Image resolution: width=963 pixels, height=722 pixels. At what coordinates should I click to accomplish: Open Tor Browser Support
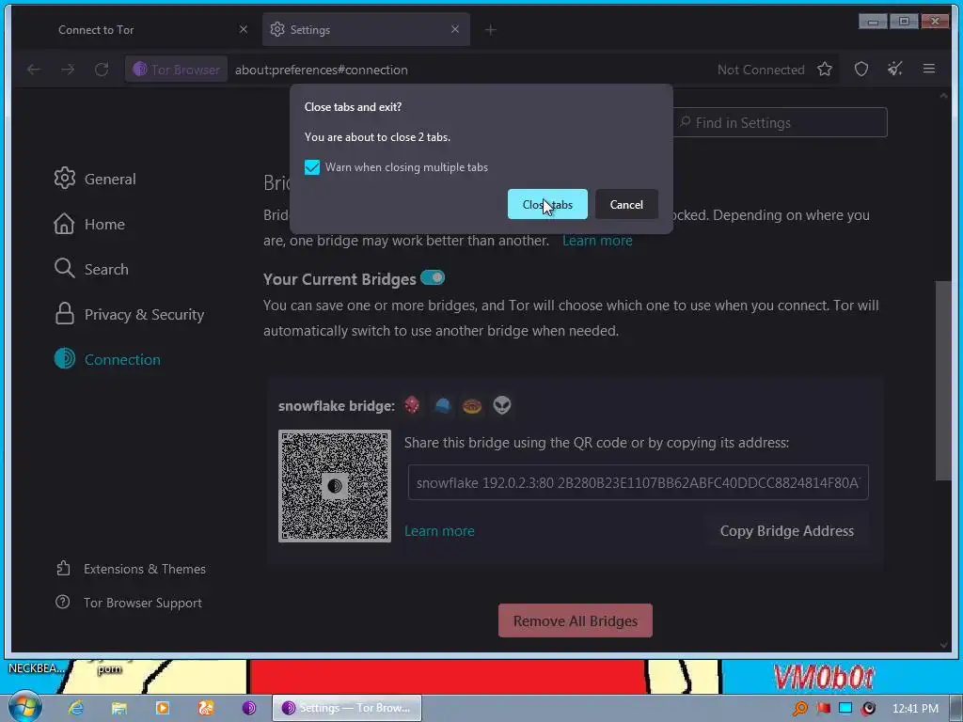coord(128,603)
